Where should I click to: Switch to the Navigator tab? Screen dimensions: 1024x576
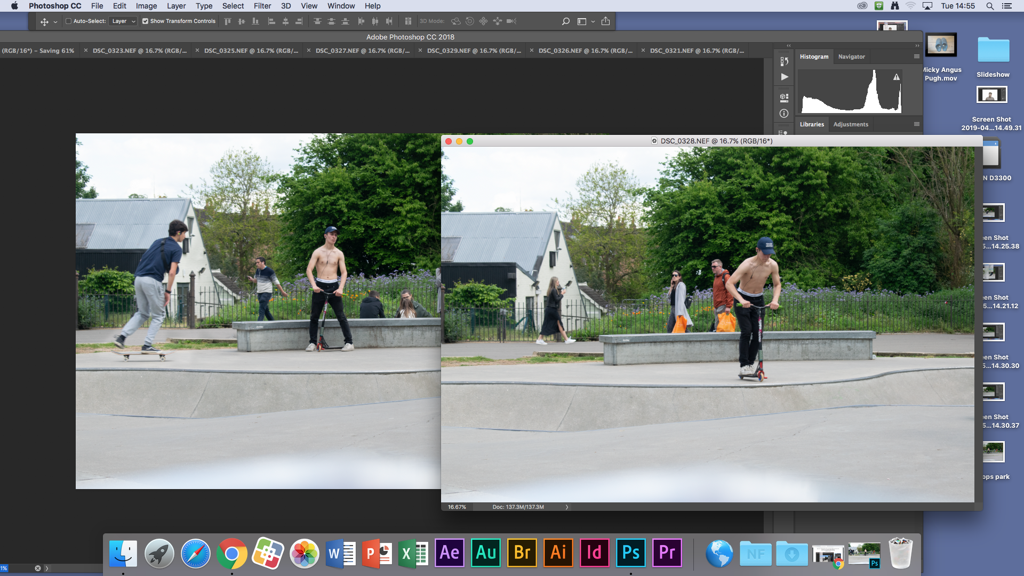pyautogui.click(x=851, y=57)
